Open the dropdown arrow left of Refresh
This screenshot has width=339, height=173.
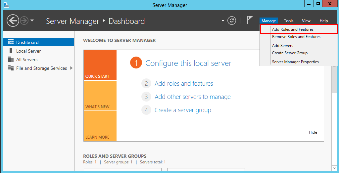[223, 21]
